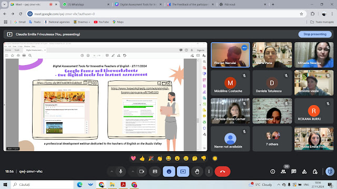The width and height of the screenshot is (337, 189).
Task: Send the surprised face reaction
Action: [x=177, y=159]
